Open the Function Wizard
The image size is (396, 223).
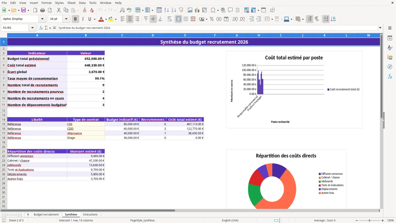[x=41, y=28]
